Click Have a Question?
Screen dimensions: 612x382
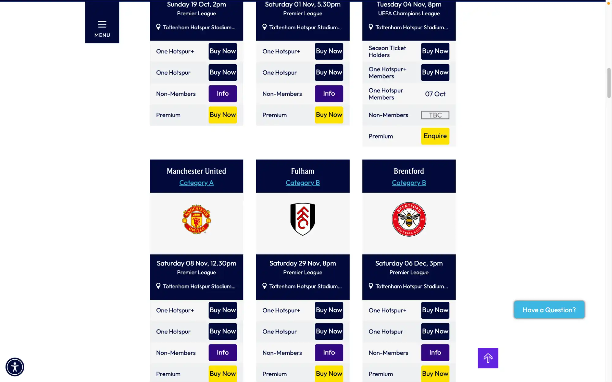point(549,310)
